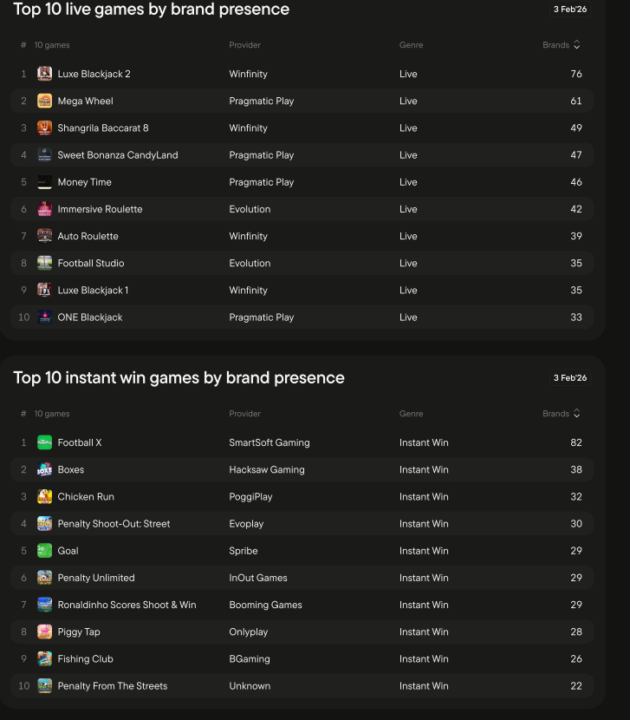The image size is (630, 720).
Task: Select the Boxes game icon
Action: [44, 470]
